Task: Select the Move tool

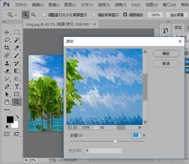Action: click(7, 32)
